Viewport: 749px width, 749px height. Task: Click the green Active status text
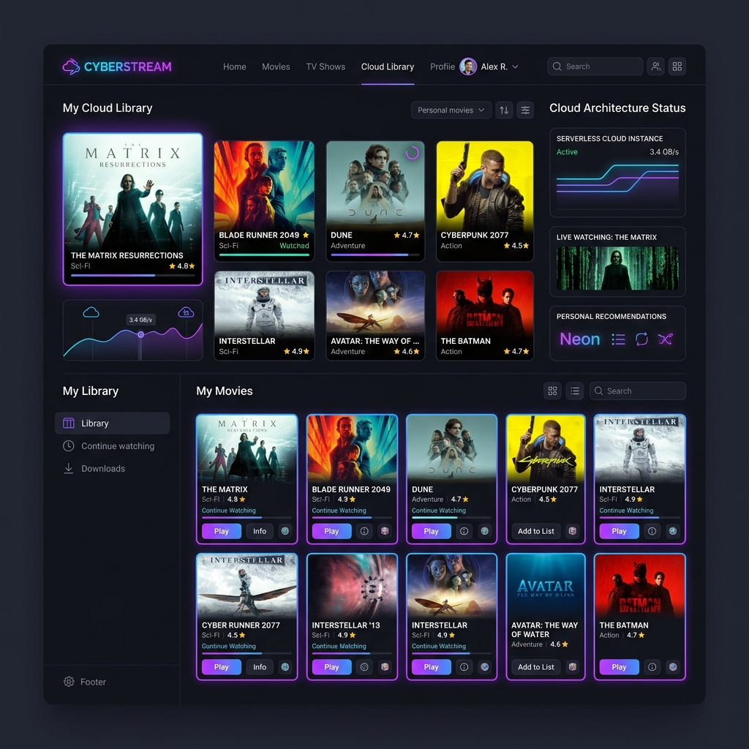567,152
